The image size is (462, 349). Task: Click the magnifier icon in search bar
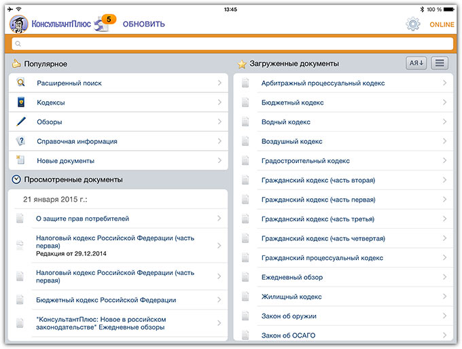18,44
